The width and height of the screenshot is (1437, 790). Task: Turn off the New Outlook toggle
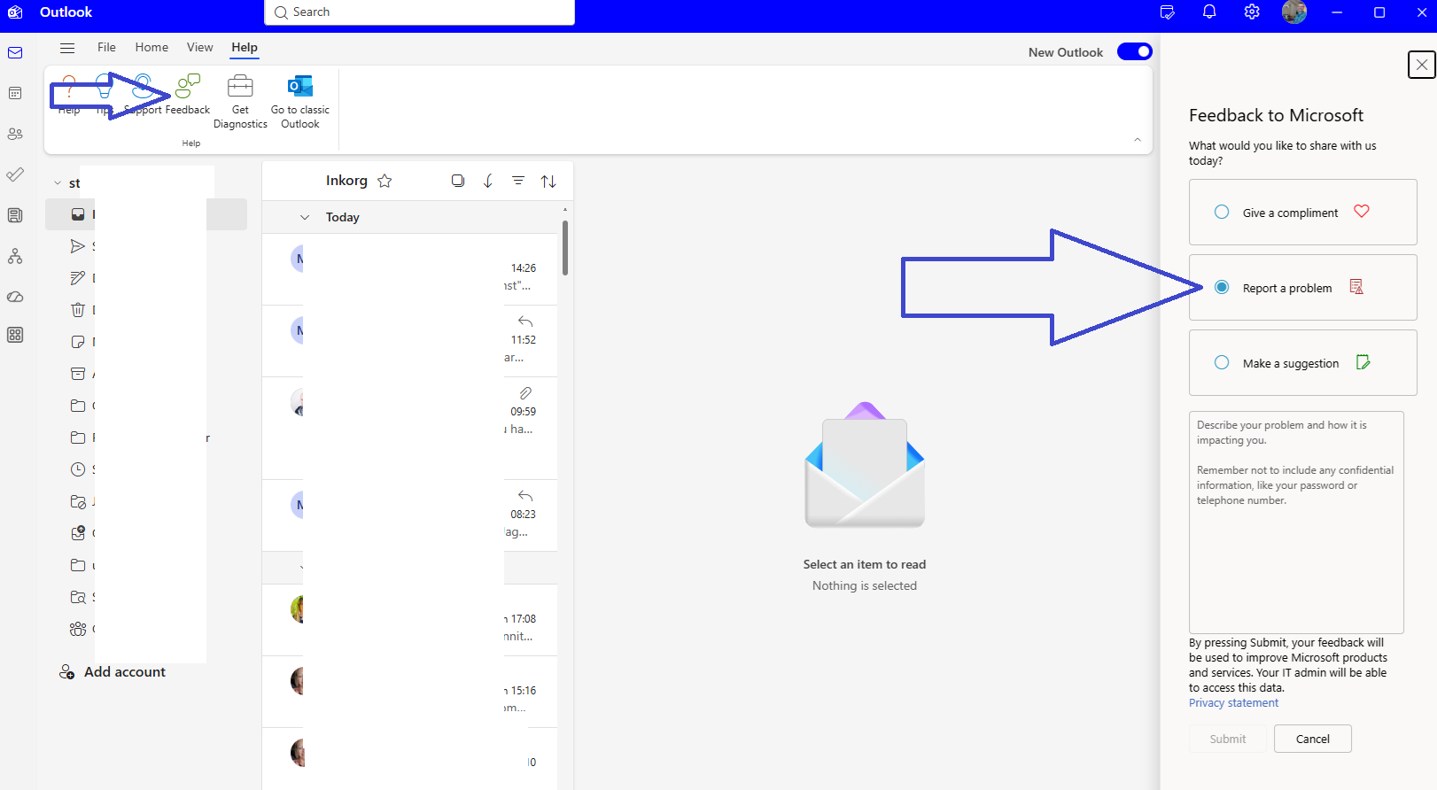coord(1134,52)
